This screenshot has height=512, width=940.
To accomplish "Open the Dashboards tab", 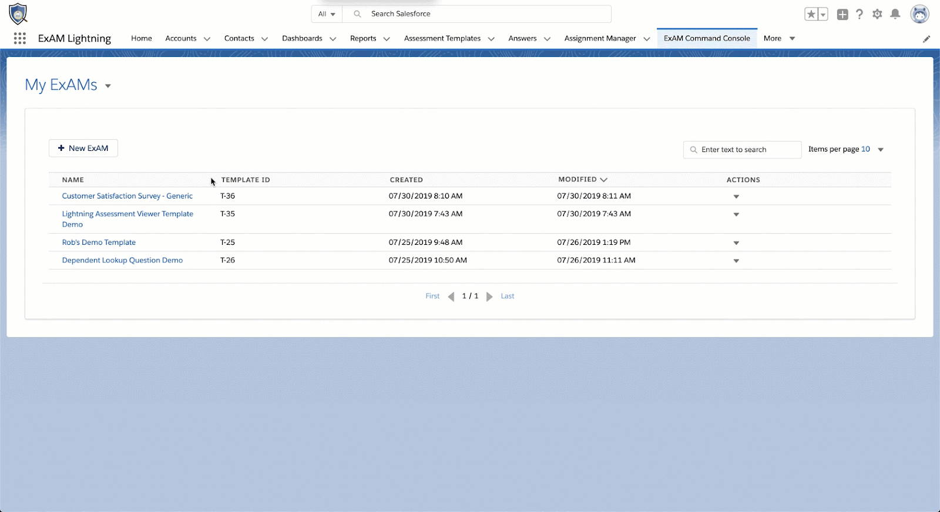I will pyautogui.click(x=302, y=39).
